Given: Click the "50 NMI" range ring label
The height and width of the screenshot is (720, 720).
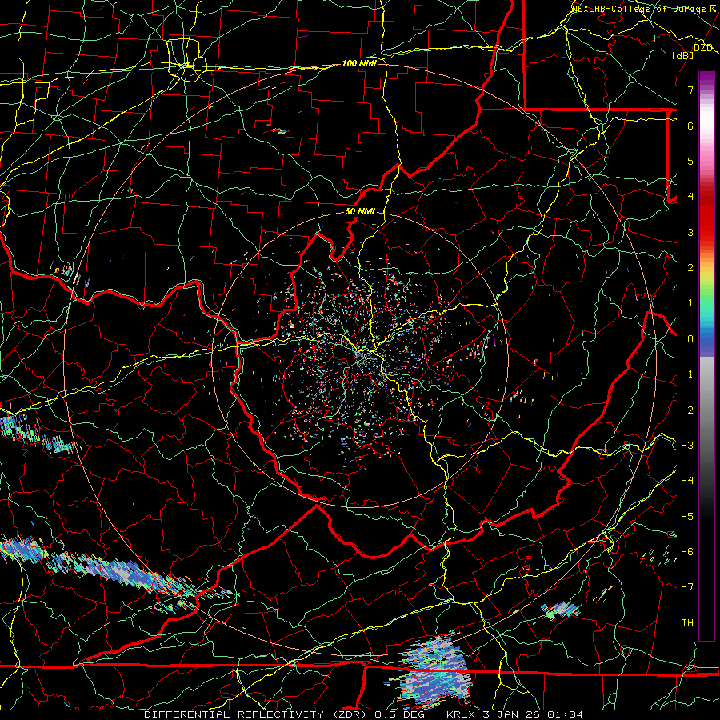Looking at the screenshot, I should 360,211.
